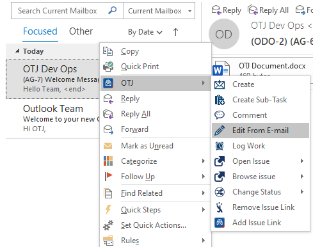Click the Mark as Unread envelope icon

(108, 146)
